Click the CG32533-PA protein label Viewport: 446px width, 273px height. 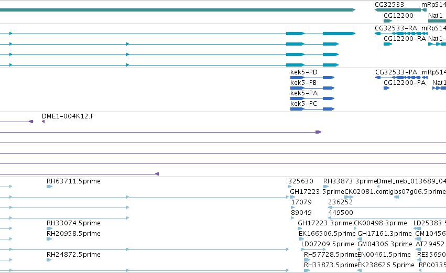tap(396, 72)
